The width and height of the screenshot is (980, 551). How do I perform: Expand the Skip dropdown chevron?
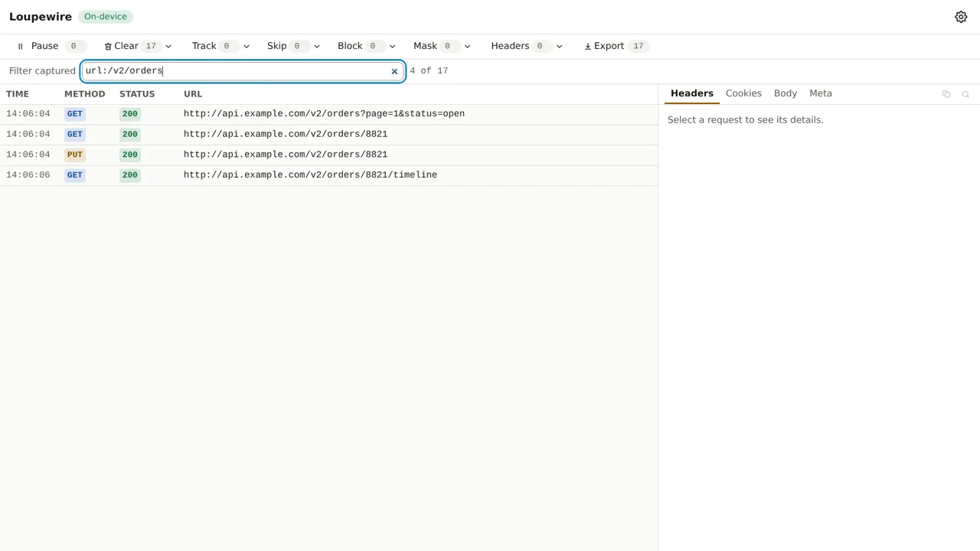(x=317, y=46)
